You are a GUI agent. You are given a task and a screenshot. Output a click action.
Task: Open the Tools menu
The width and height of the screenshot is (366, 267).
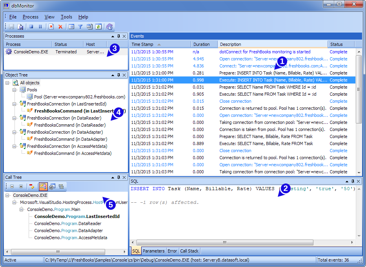[x=66, y=17]
